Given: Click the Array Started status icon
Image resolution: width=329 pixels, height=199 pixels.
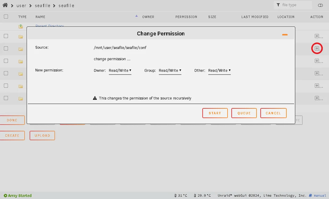Looking at the screenshot, I should (x=5, y=195).
